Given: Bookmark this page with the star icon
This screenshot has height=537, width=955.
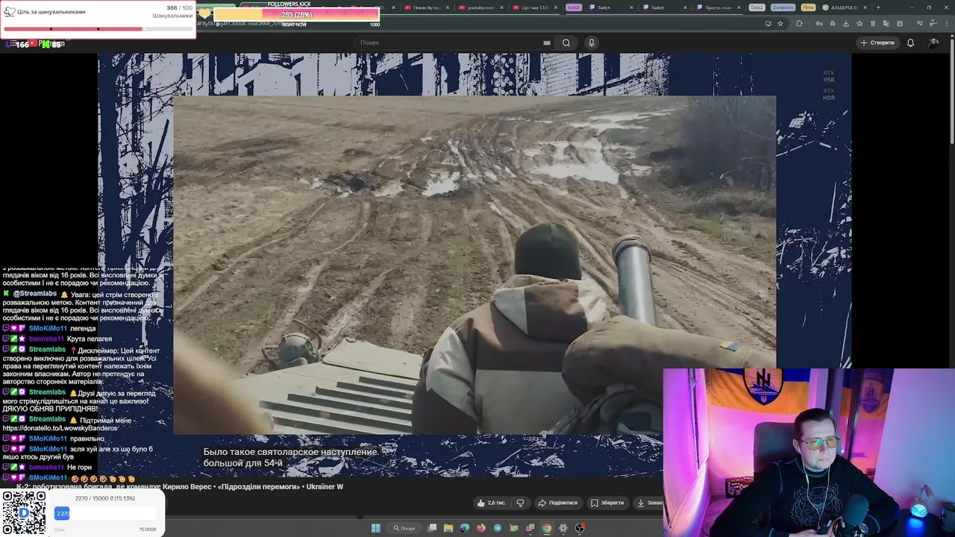Looking at the screenshot, I should (x=780, y=23).
